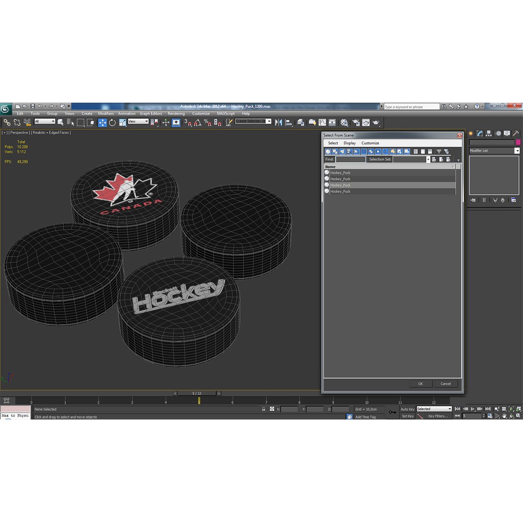The width and height of the screenshot is (523, 523).
Task: Toggle the Angle Snap button
Action: pyautogui.click(x=198, y=123)
